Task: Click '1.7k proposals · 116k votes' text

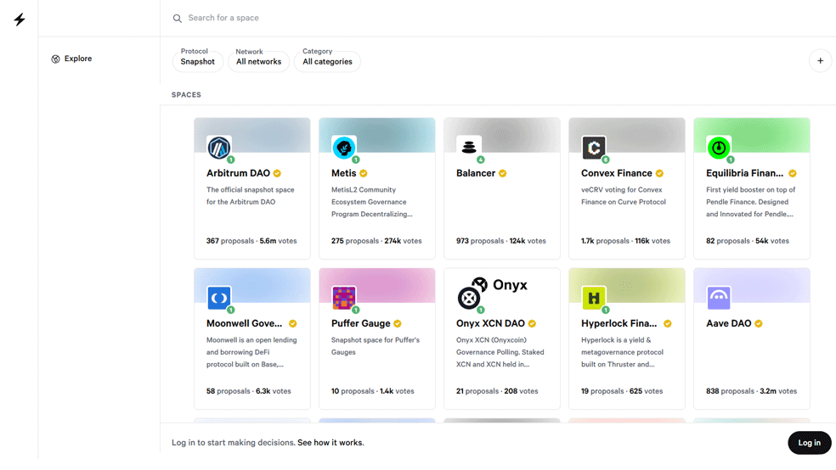Action: 626,241
